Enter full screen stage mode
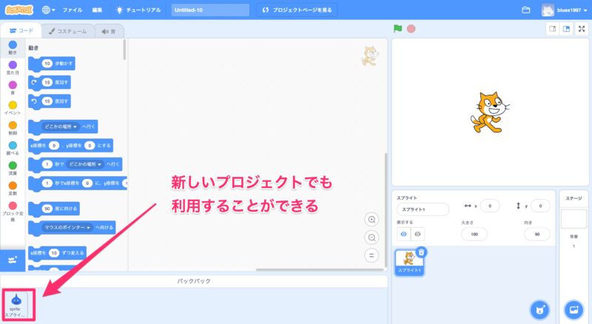This screenshot has width=592, height=324. tap(582, 29)
